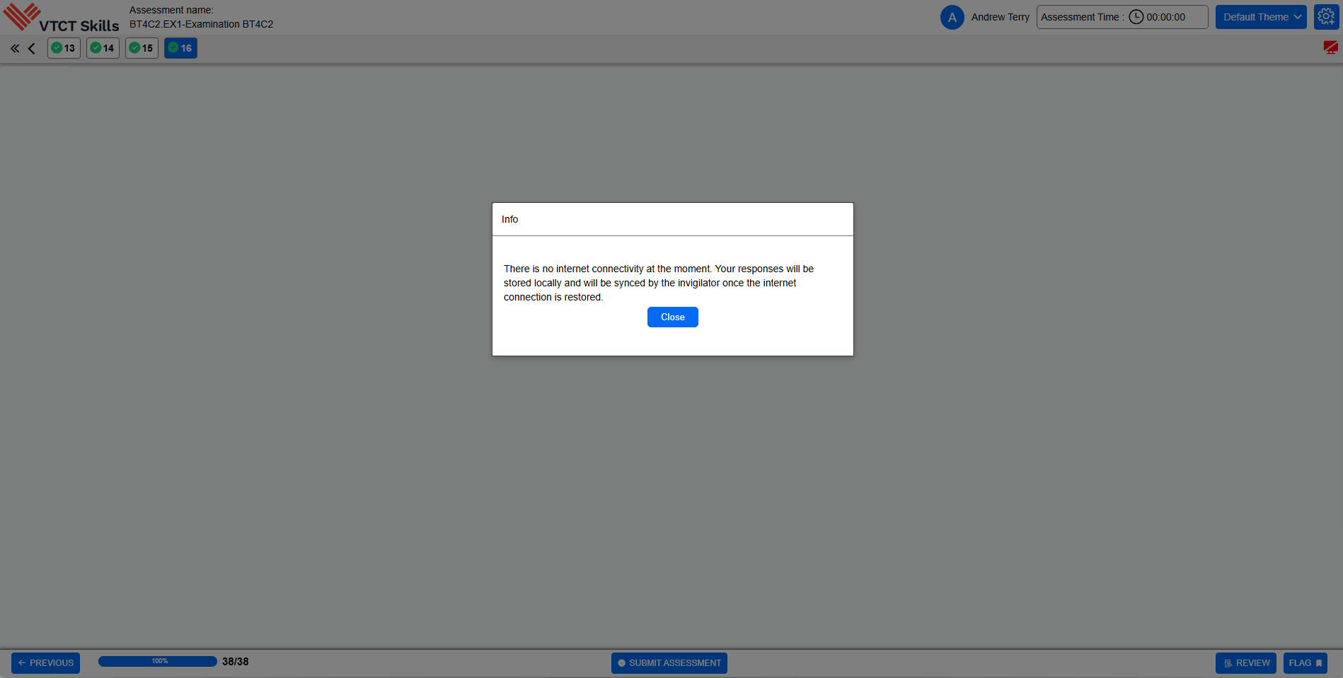Click SUBMIT ASSESSMENT button

[669, 663]
